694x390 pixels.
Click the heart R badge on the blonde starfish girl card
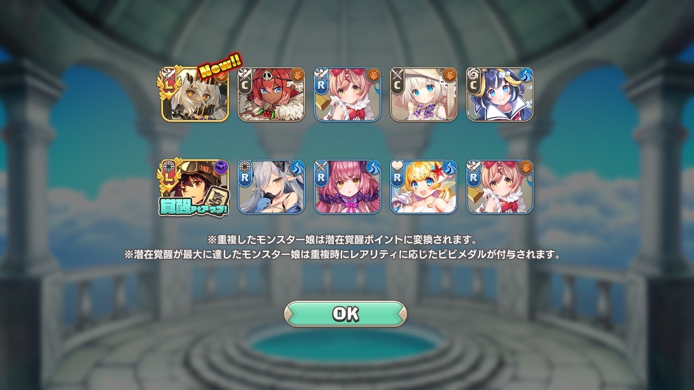(398, 173)
